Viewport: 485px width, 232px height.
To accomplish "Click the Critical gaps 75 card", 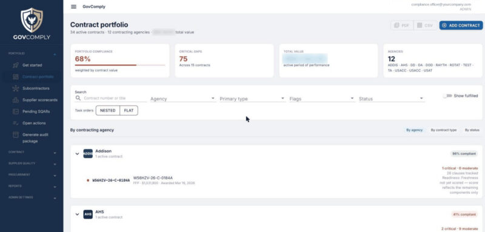I will [x=224, y=61].
